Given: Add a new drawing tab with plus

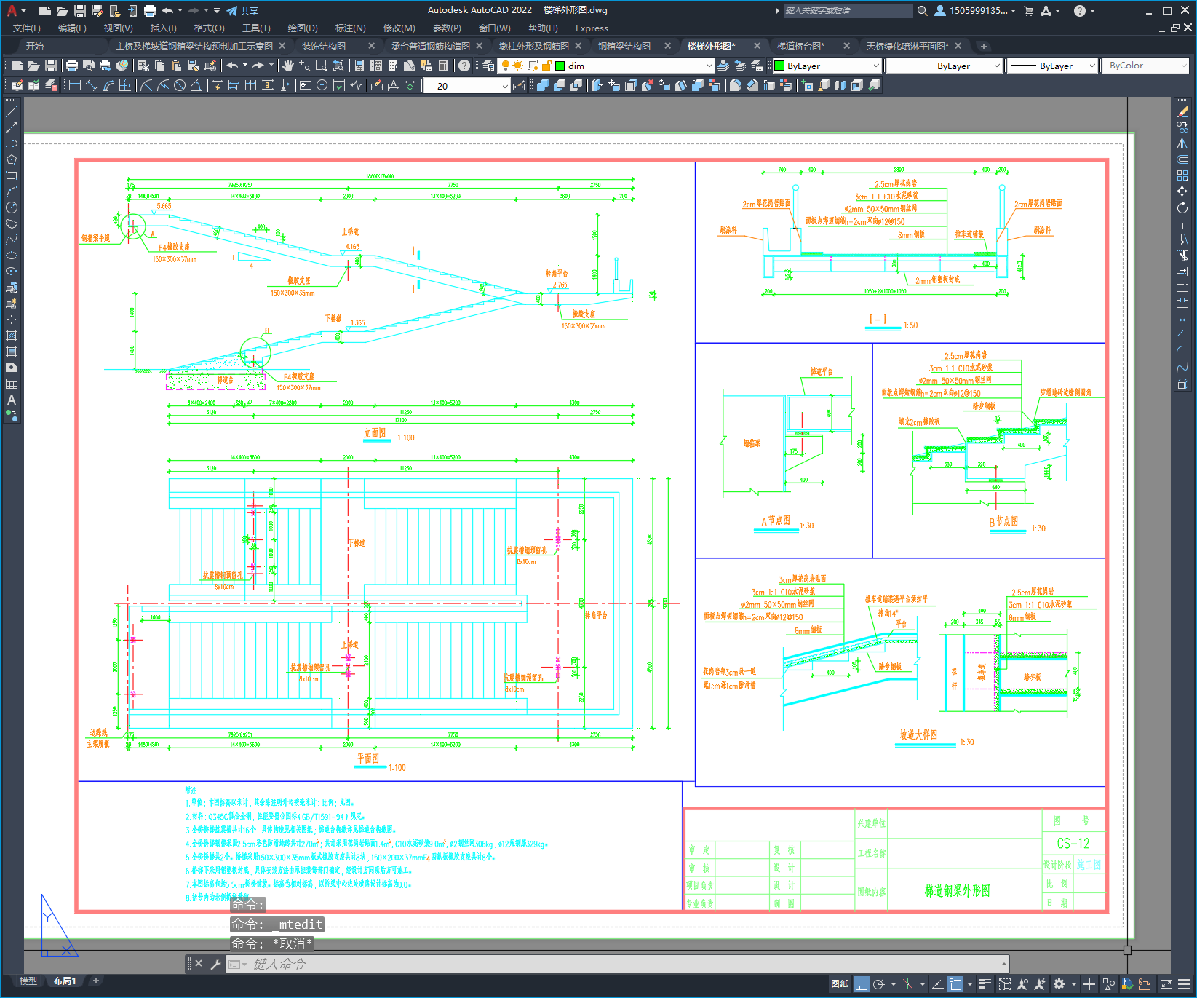Looking at the screenshot, I should 984,46.
